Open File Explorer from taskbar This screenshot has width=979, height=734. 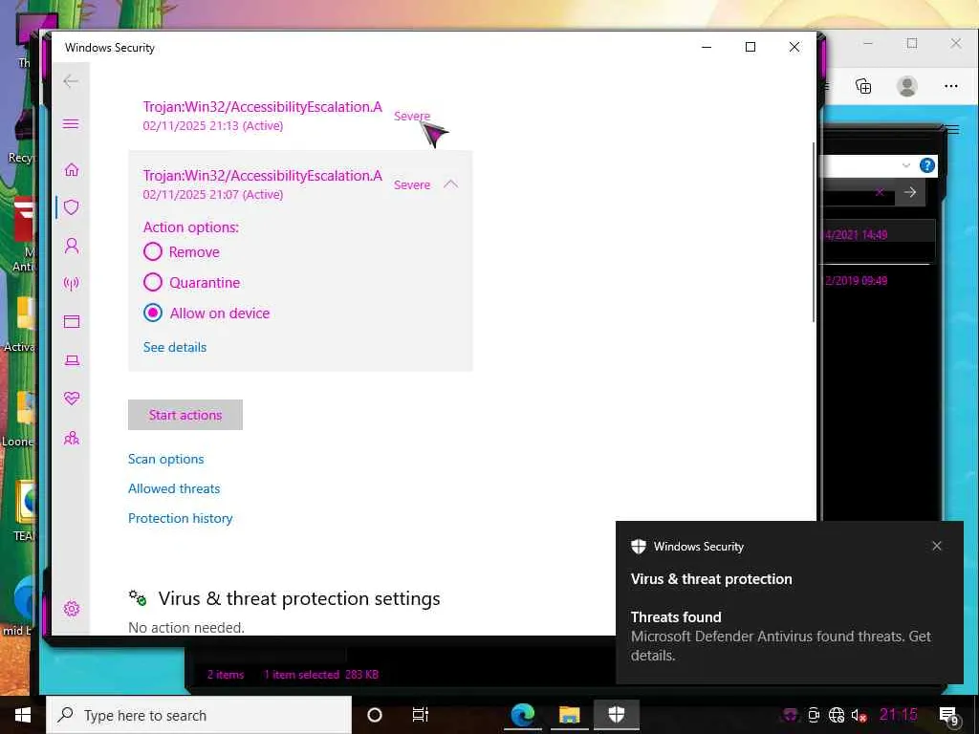(570, 715)
